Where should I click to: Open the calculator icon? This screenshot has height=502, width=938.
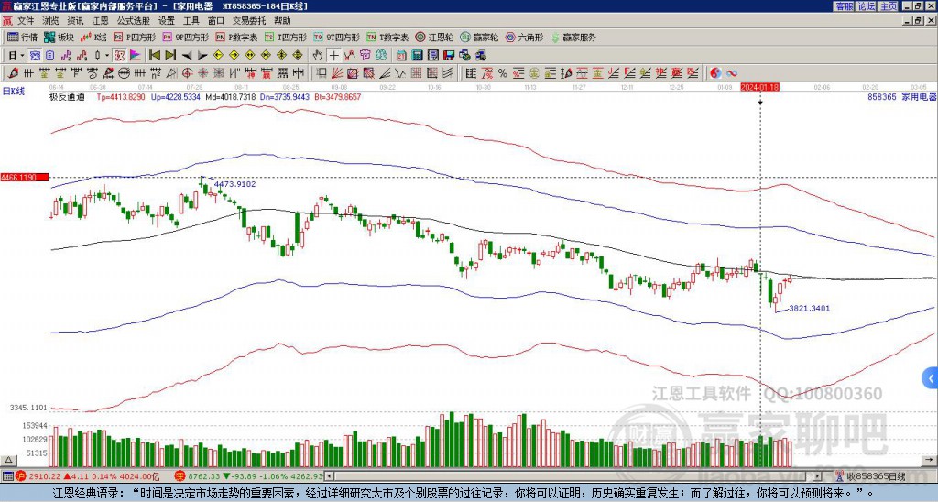pyautogui.click(x=417, y=56)
